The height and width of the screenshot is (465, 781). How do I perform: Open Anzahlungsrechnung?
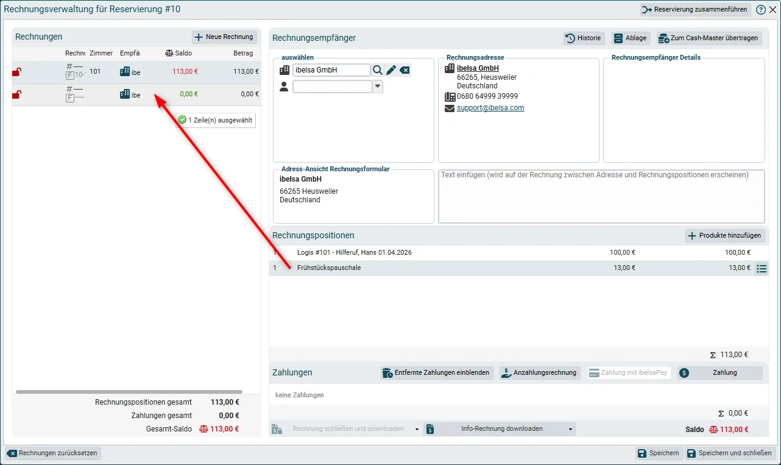[539, 373]
